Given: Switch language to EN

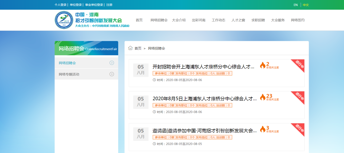Looking at the screenshot, I should tap(295, 5).
